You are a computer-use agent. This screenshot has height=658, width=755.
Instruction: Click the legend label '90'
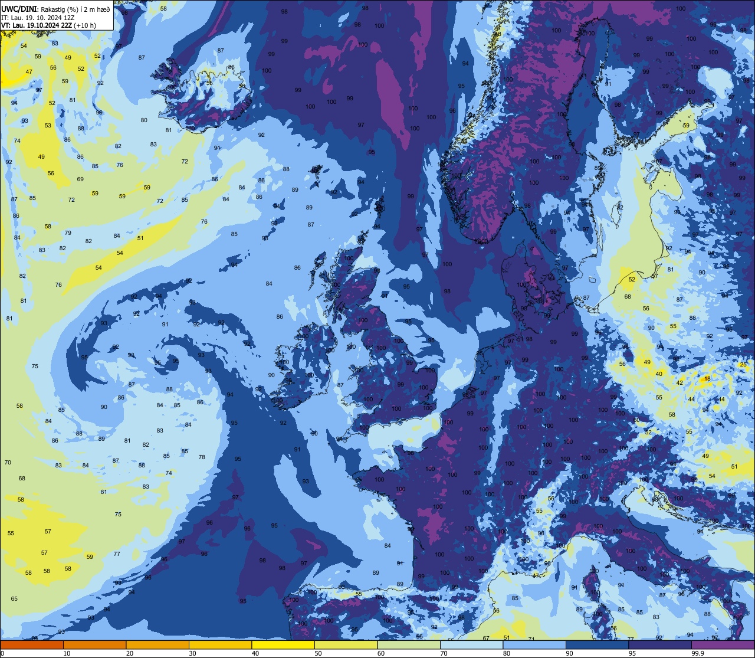pos(569,653)
